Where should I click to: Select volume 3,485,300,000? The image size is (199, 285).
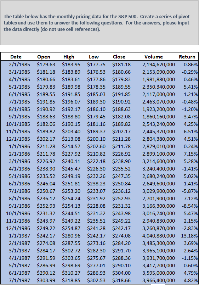[159, 244]
